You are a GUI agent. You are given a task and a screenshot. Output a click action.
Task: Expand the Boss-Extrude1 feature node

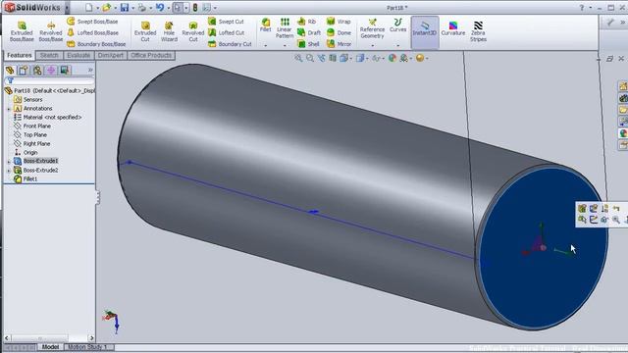click(9, 162)
